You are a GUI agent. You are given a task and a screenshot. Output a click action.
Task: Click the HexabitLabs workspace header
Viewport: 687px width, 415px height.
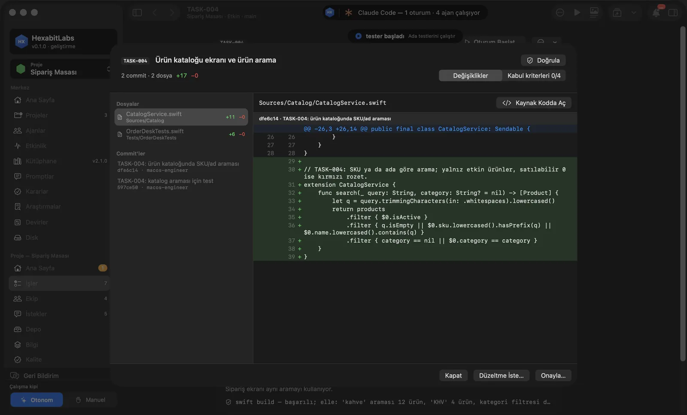click(x=63, y=41)
